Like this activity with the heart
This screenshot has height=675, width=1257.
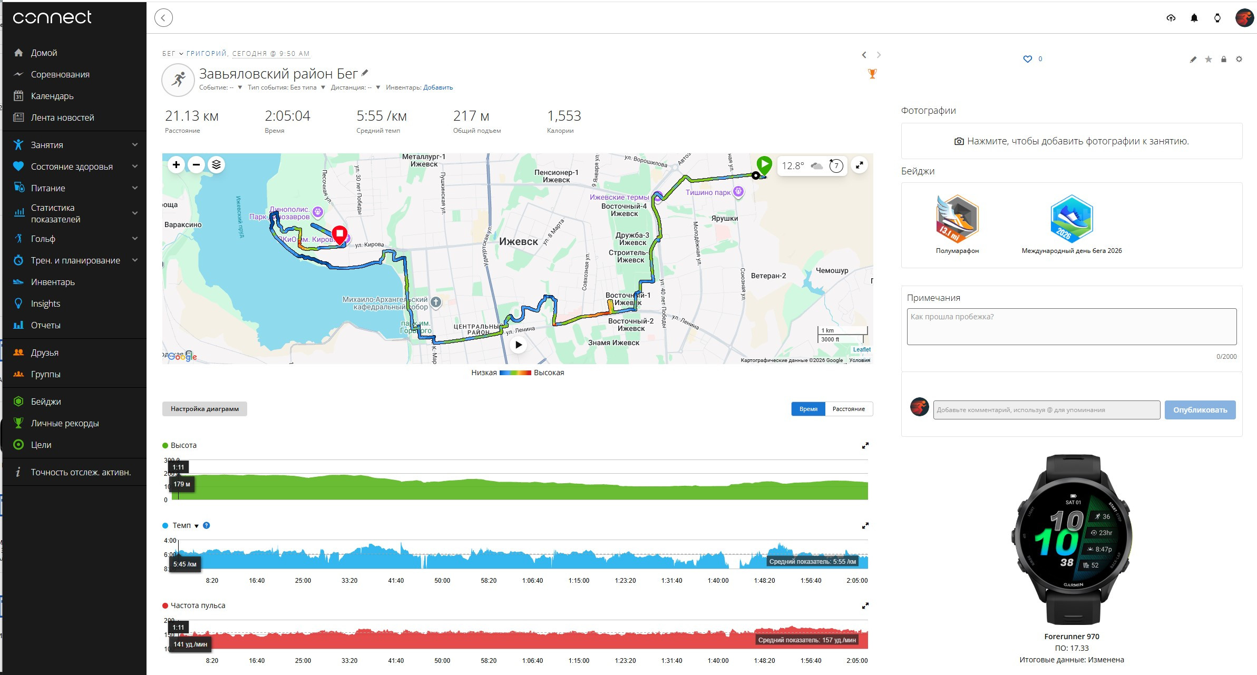1027,59
